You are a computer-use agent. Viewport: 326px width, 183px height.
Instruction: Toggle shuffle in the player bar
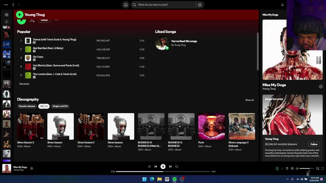point(149,166)
